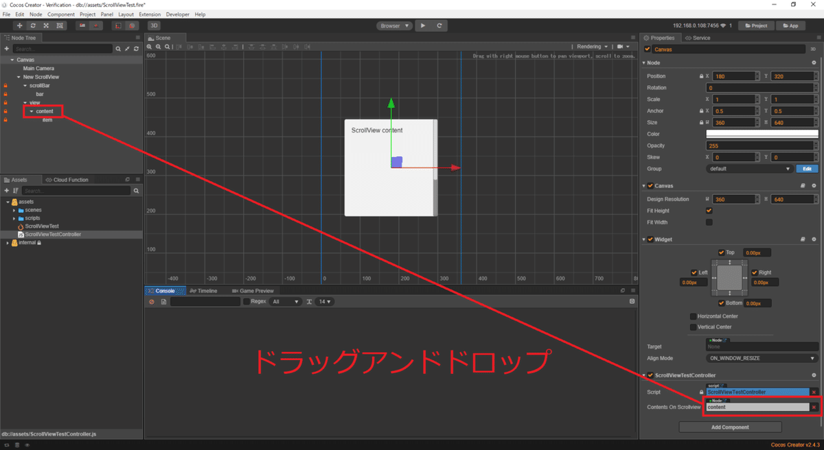Open the Align Mode ON_WINDOW_RESIZE dropdown

pos(762,358)
